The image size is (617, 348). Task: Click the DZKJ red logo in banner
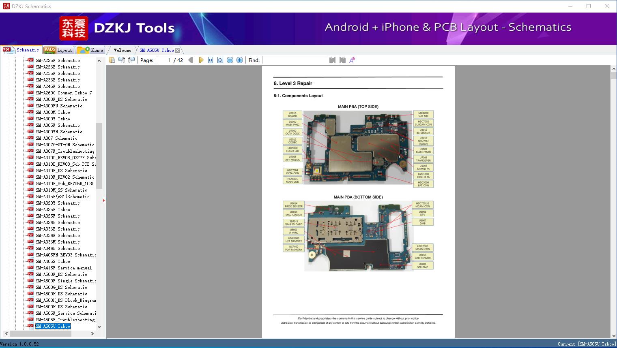click(x=73, y=28)
